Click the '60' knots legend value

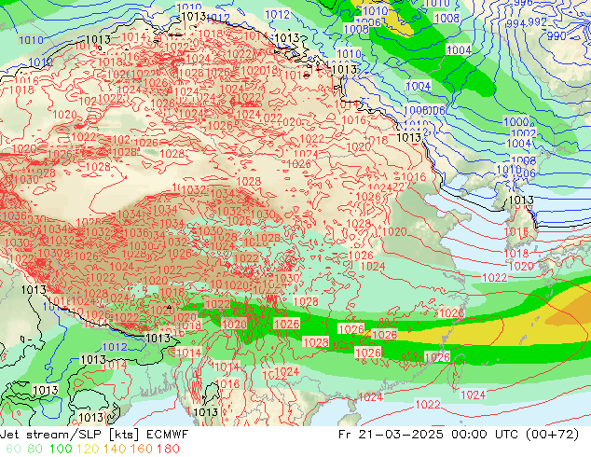click(x=14, y=449)
